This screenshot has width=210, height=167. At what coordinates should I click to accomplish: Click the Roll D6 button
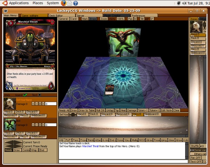(x=100, y=110)
